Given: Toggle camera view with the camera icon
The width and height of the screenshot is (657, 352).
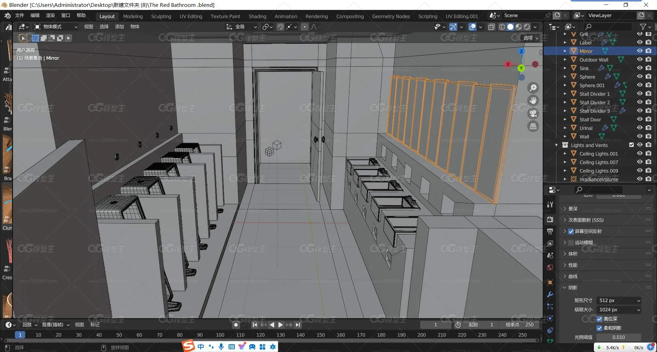Looking at the screenshot, I should 533,113.
